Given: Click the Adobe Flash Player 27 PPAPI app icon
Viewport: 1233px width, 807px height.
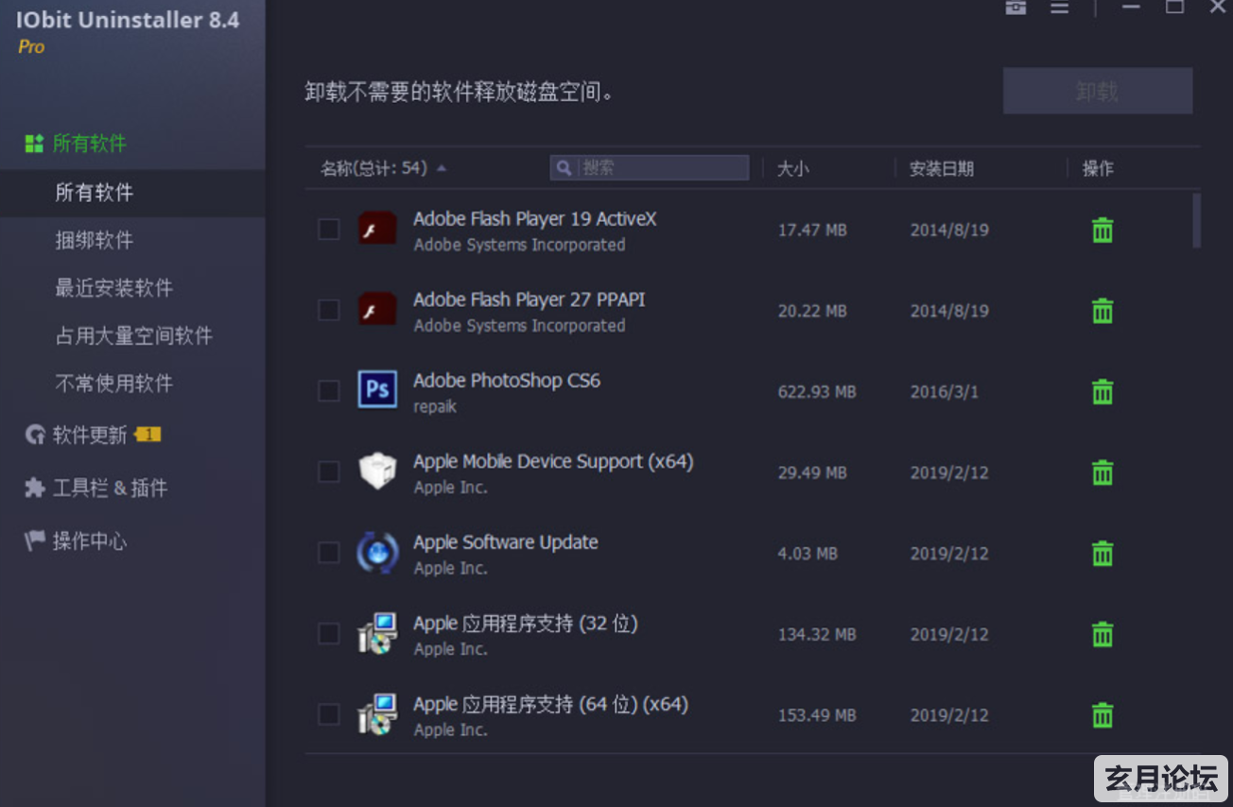Looking at the screenshot, I should tap(377, 309).
